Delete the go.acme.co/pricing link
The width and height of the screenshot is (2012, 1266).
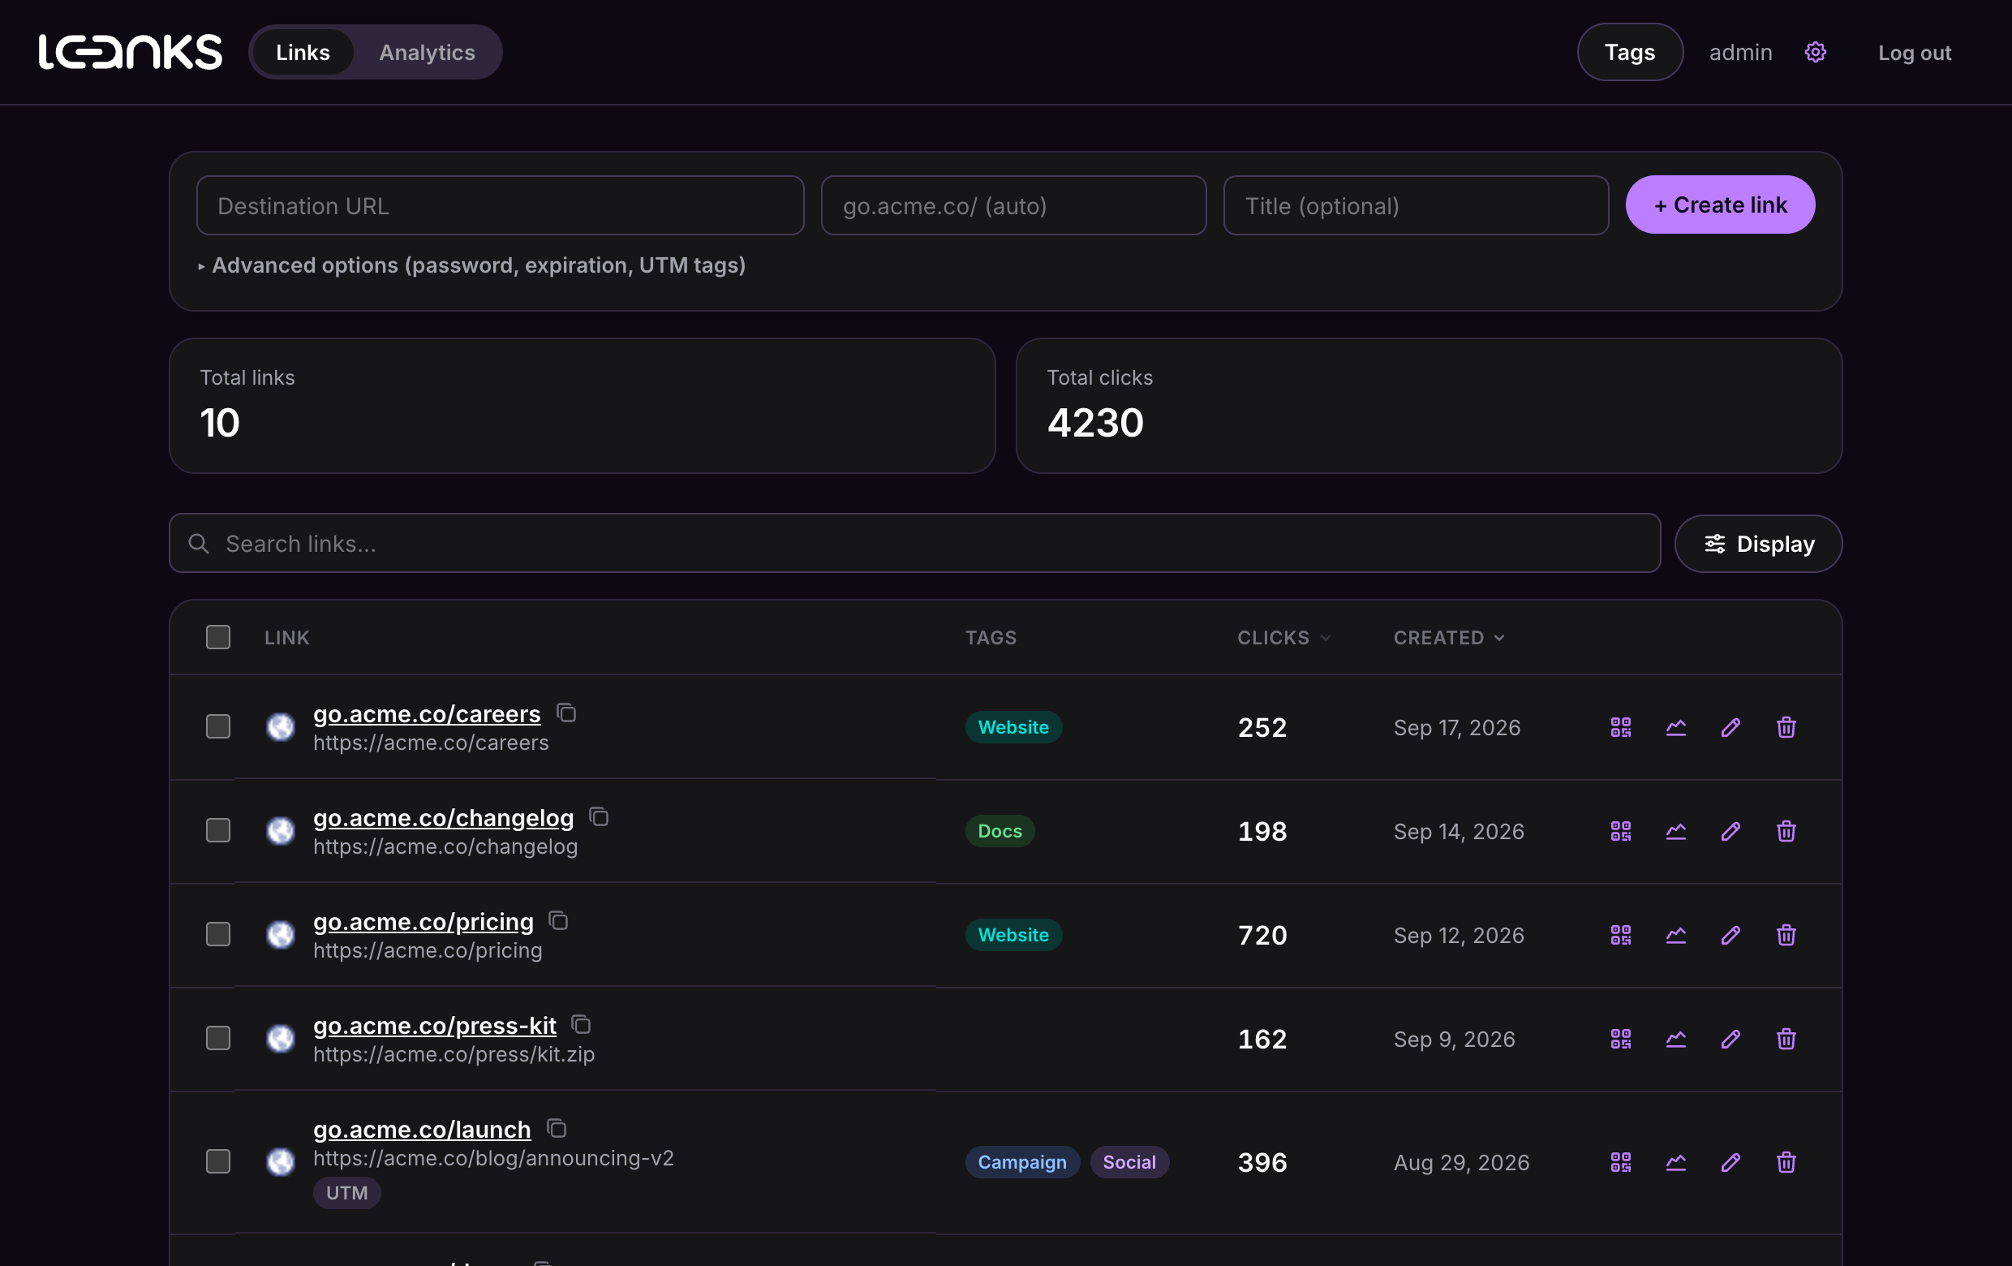pyautogui.click(x=1786, y=934)
